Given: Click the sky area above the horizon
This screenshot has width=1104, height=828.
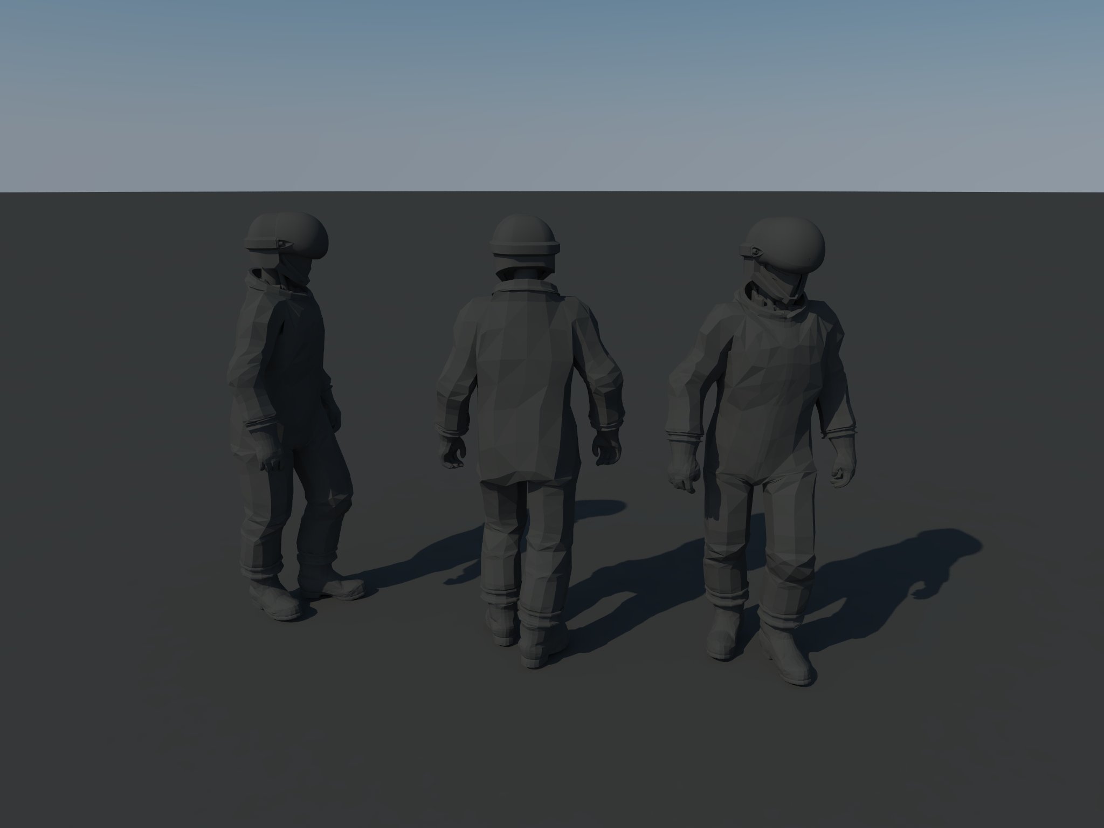Looking at the screenshot, I should pos(552,97).
